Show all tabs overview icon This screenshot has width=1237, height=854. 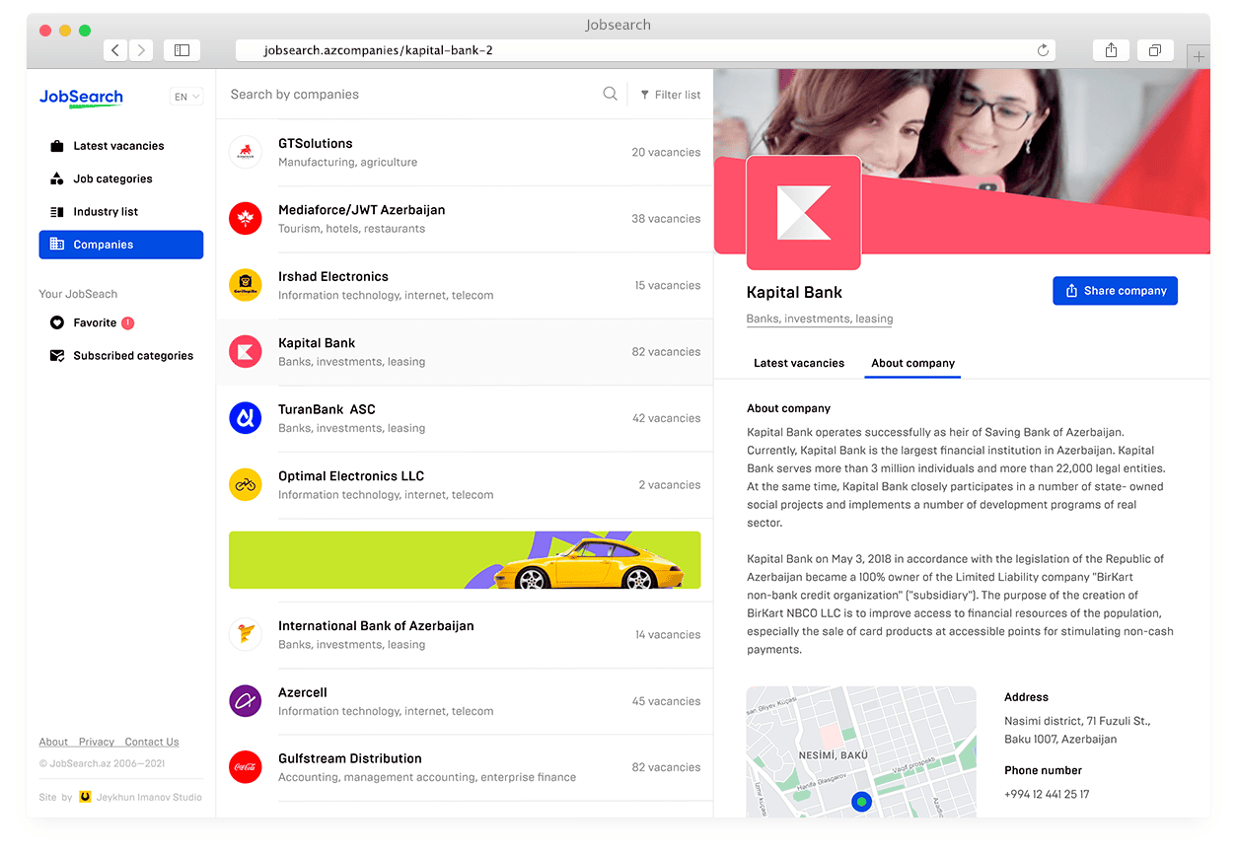coord(1155,49)
